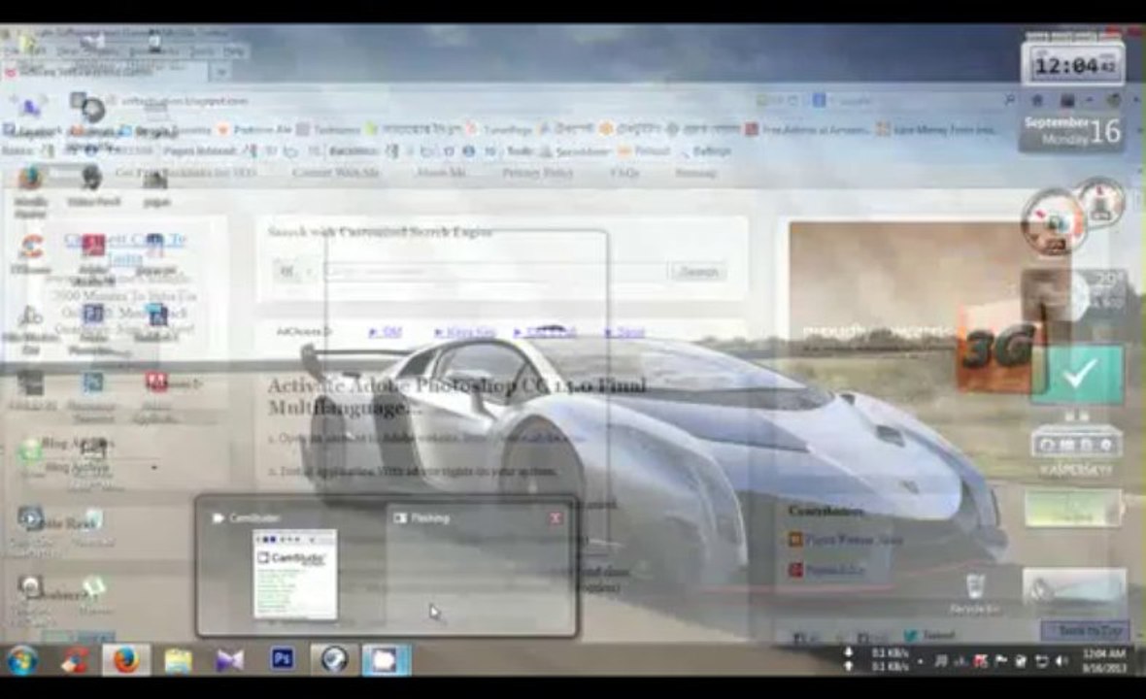The height and width of the screenshot is (699, 1146).
Task: Open the Contact With Me page tab
Action: click(335, 173)
